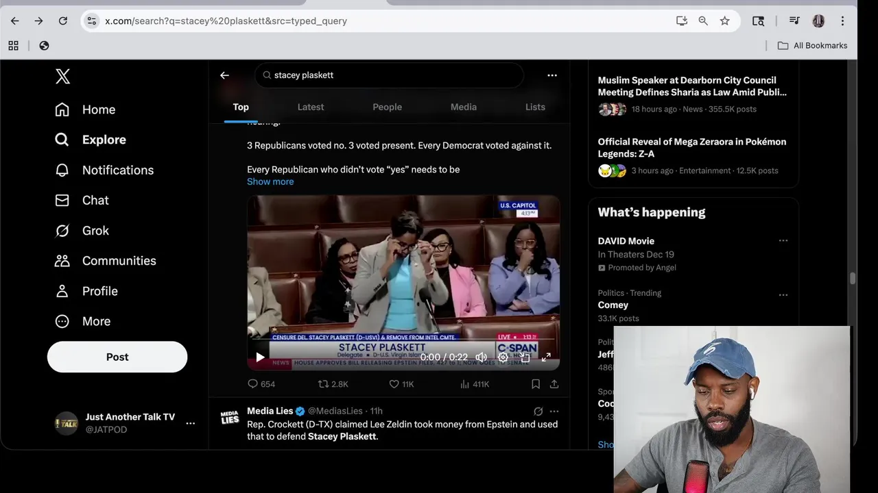The height and width of the screenshot is (493, 878).
Task: Switch to the Latest tab
Action: click(x=311, y=107)
